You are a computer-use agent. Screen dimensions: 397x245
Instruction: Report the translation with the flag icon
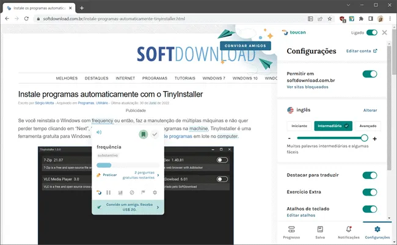(x=143, y=192)
